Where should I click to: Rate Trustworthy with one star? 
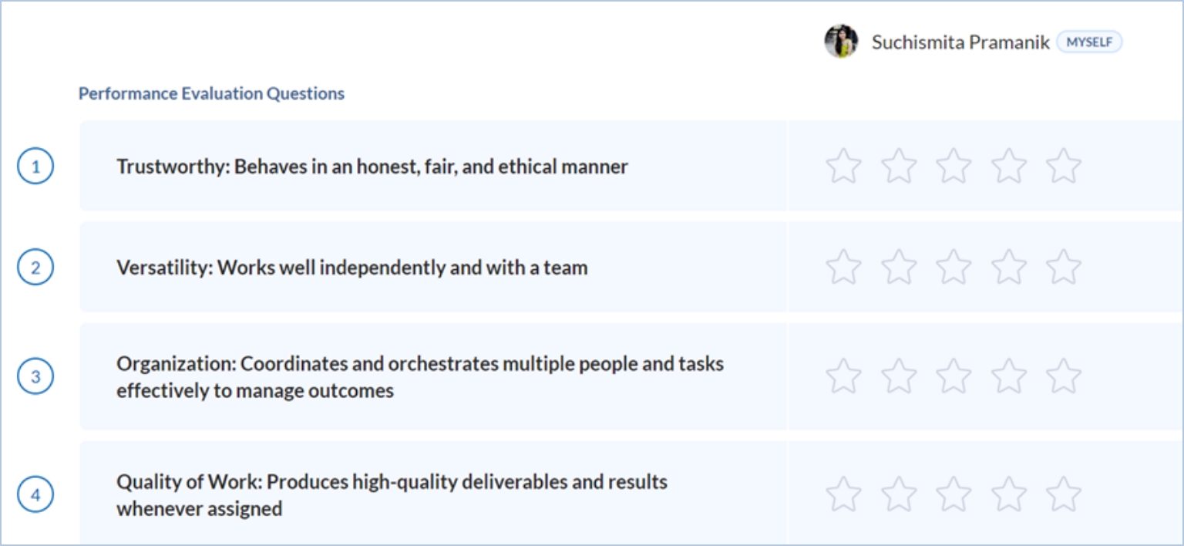tap(843, 167)
